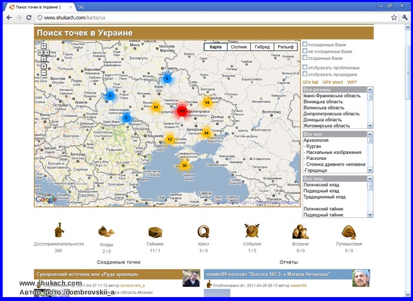This screenshot has height=301, width=413.
Task: Check the 'посещенные Вами' checkbox
Action: click(x=305, y=44)
